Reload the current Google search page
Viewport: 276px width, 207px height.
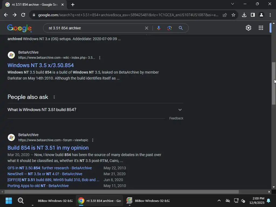point(23,15)
